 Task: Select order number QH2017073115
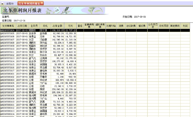coord(7,64)
